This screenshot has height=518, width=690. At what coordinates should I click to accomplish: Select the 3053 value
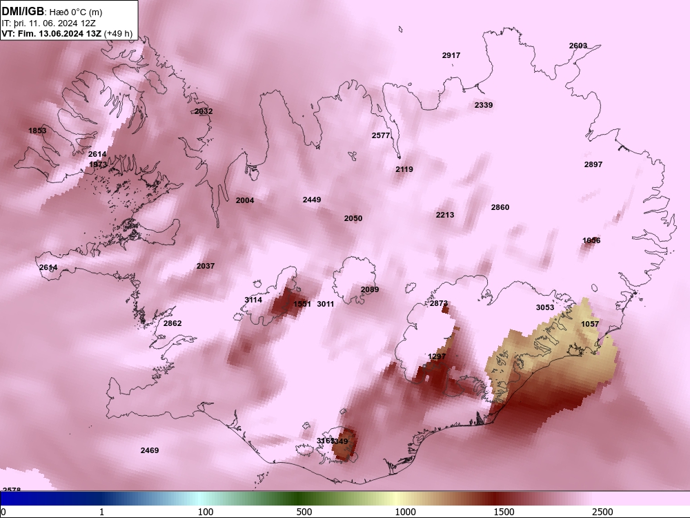point(545,308)
